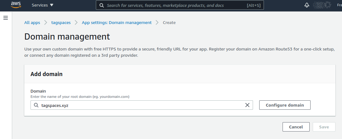Image resolution: width=342 pixels, height=139 pixels.
Task: Focus the AWS search bar
Action: coord(180,5)
